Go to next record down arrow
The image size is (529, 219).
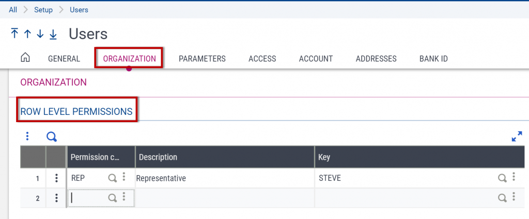click(40, 34)
